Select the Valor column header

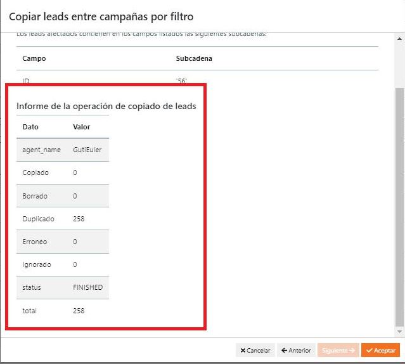click(x=82, y=127)
